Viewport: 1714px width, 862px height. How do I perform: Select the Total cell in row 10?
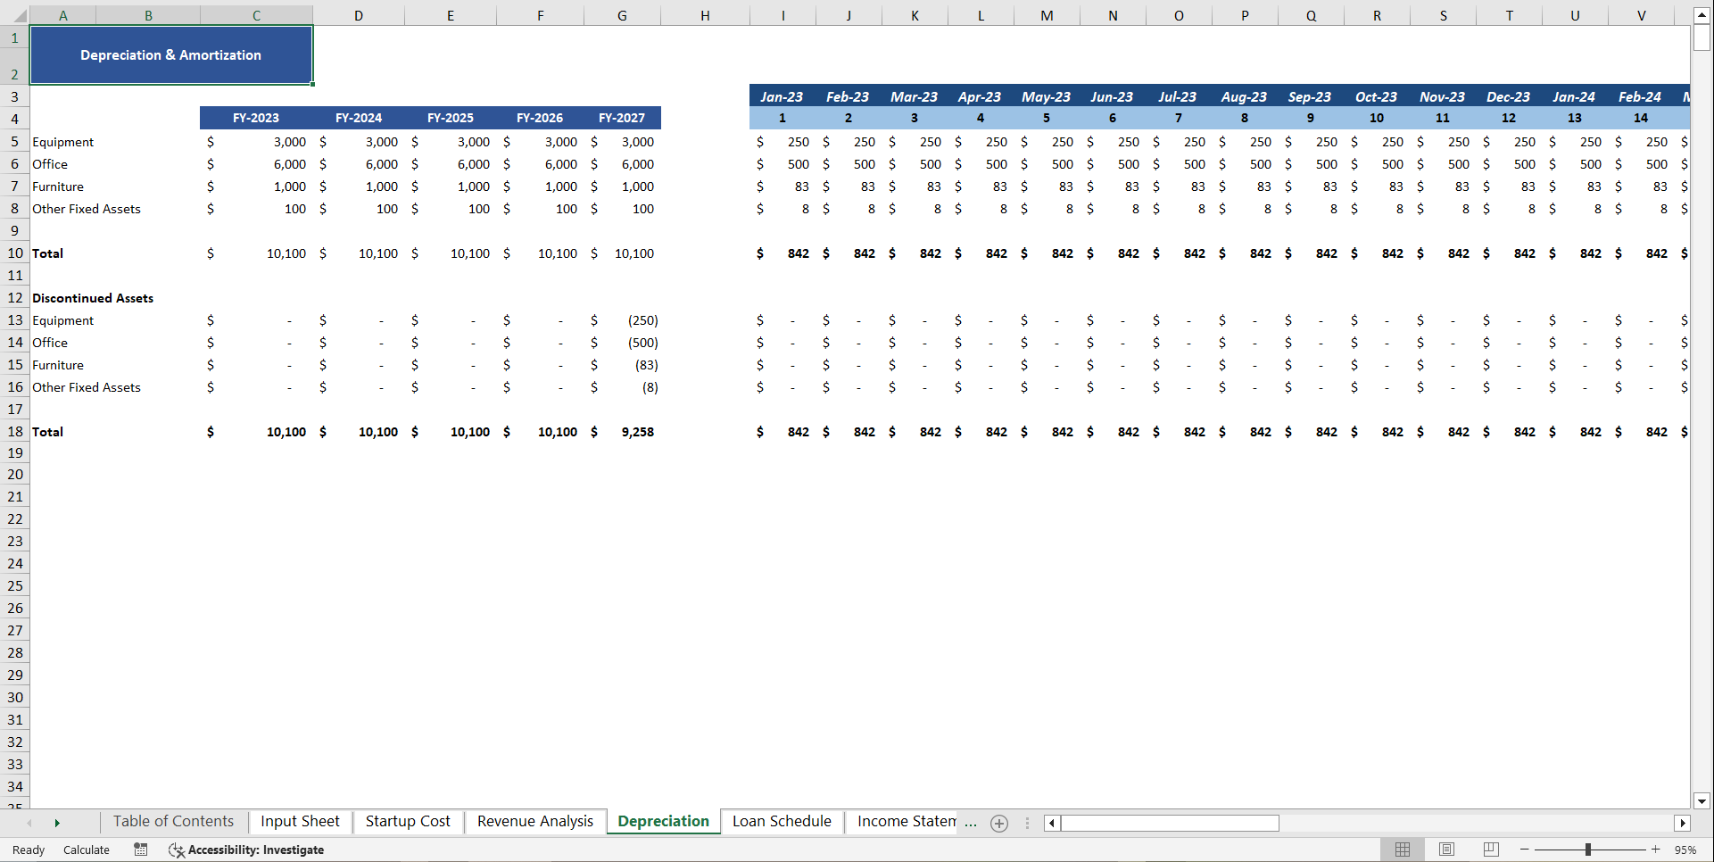tap(48, 253)
